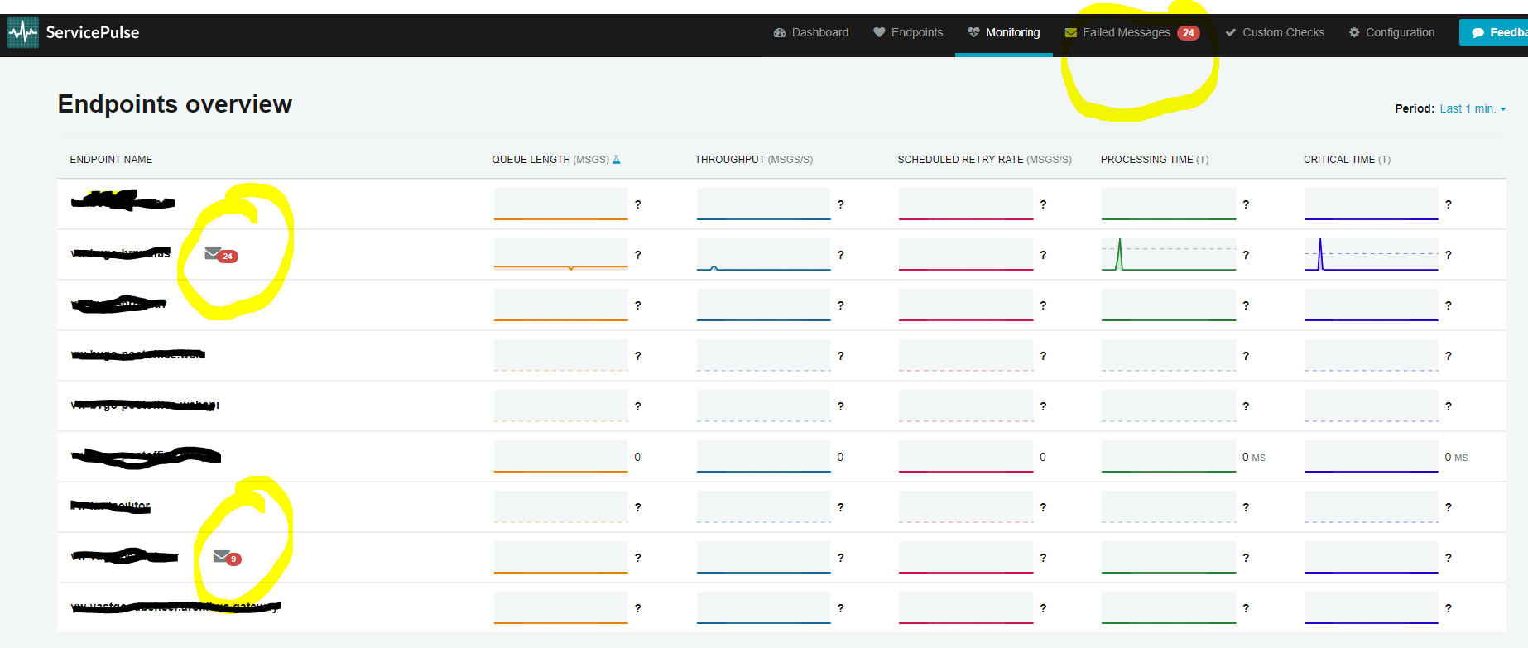Switch to the Monitoring tab
1528x648 pixels.
[1004, 32]
